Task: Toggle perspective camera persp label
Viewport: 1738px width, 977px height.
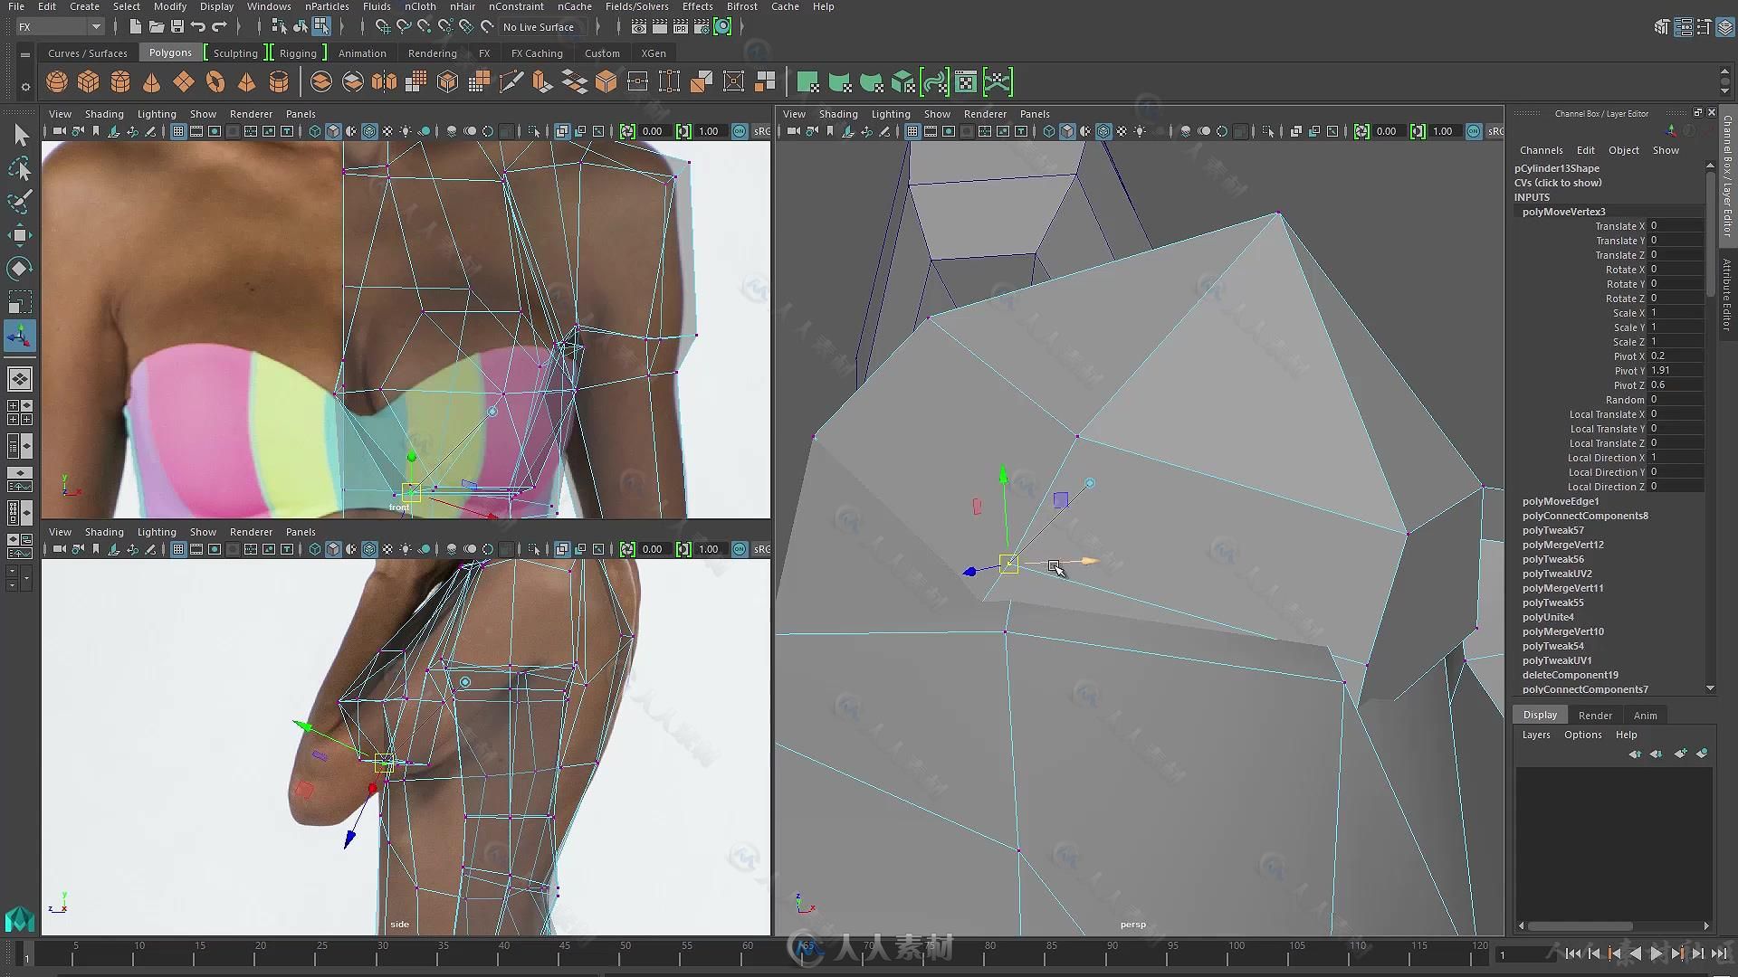Action: [x=1132, y=924]
